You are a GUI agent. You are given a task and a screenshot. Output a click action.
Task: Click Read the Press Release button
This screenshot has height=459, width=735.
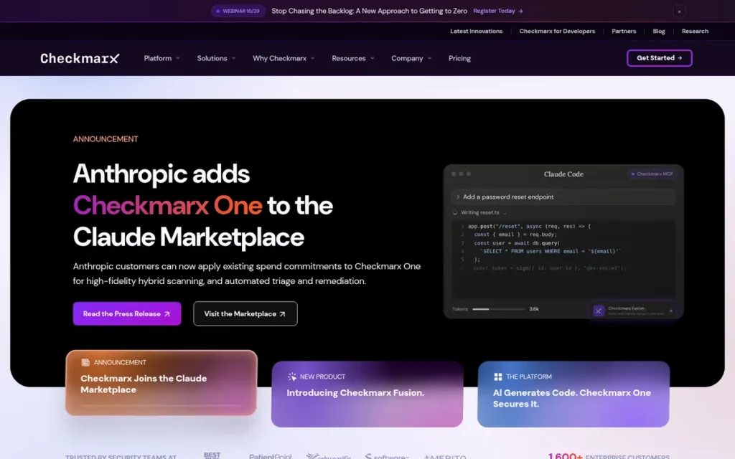point(127,314)
